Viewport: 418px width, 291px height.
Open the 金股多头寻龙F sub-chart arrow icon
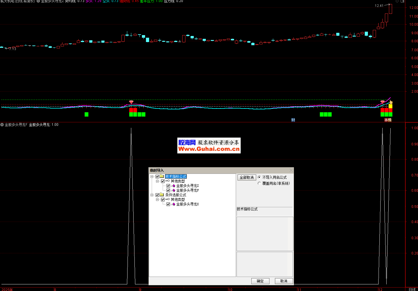(2, 125)
